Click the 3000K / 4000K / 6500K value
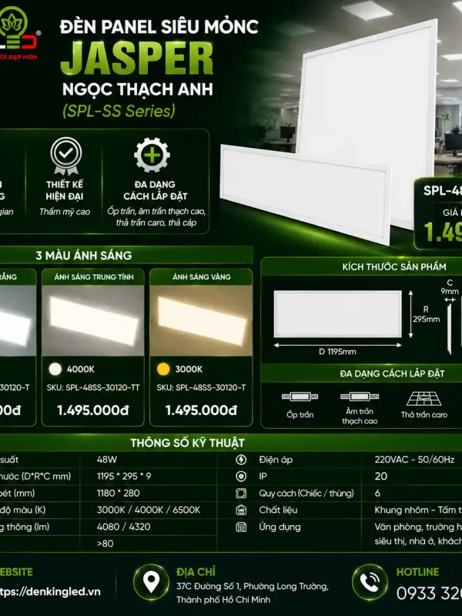 149,511
